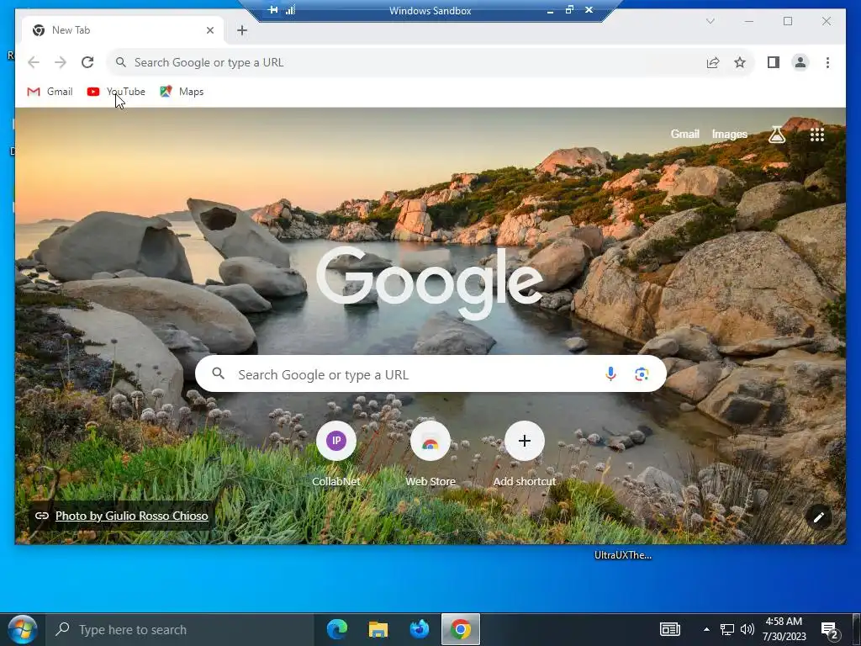Click the Sandbox connection pin icon
Viewport: 861px width, 646px height.
click(x=272, y=10)
